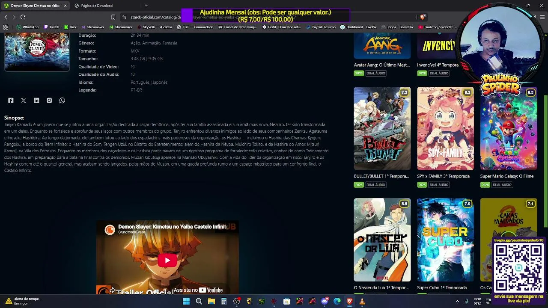Open the WhatsApp bookmark

pyautogui.click(x=27, y=27)
